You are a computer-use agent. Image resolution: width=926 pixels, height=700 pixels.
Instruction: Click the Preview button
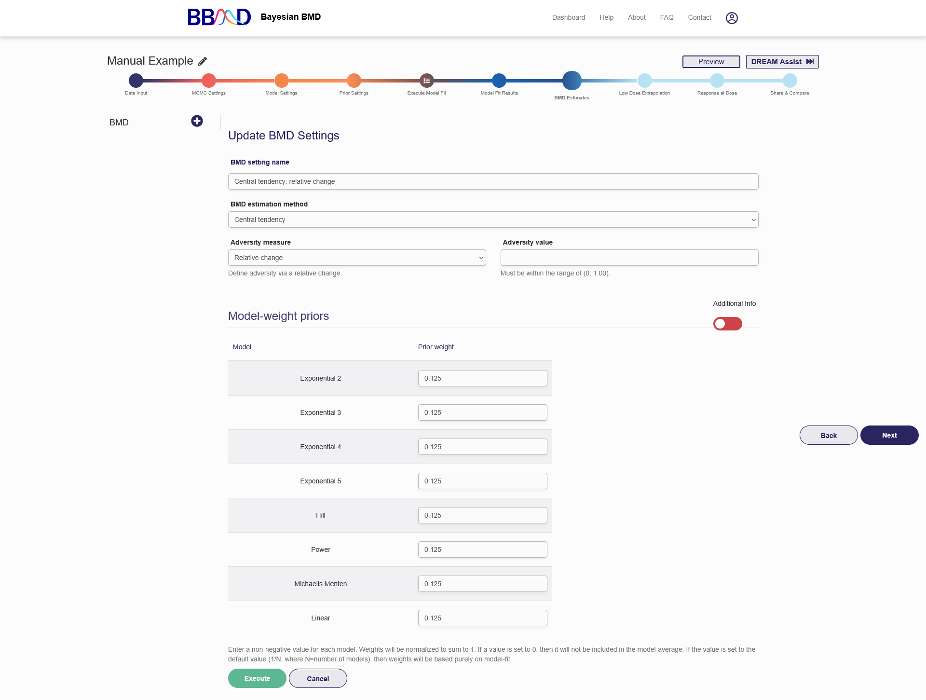point(711,62)
